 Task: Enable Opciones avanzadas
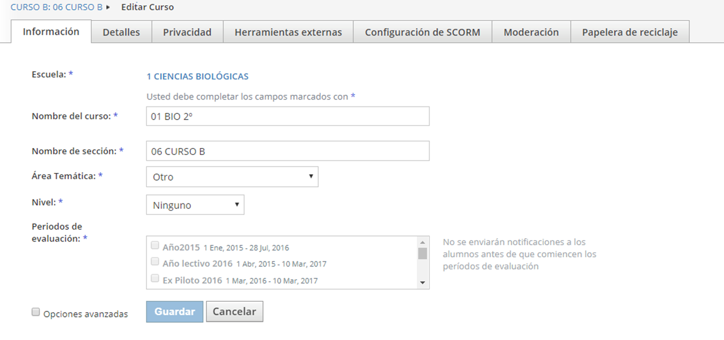tap(35, 312)
